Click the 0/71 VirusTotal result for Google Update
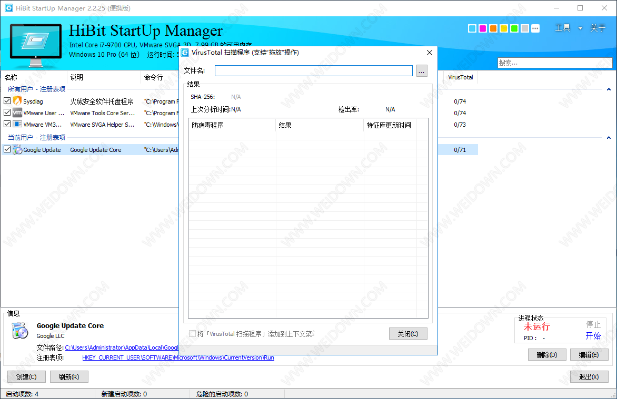 point(460,150)
